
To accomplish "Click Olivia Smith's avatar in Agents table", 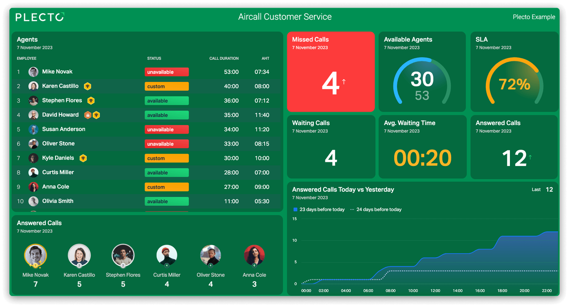I will coord(33,201).
